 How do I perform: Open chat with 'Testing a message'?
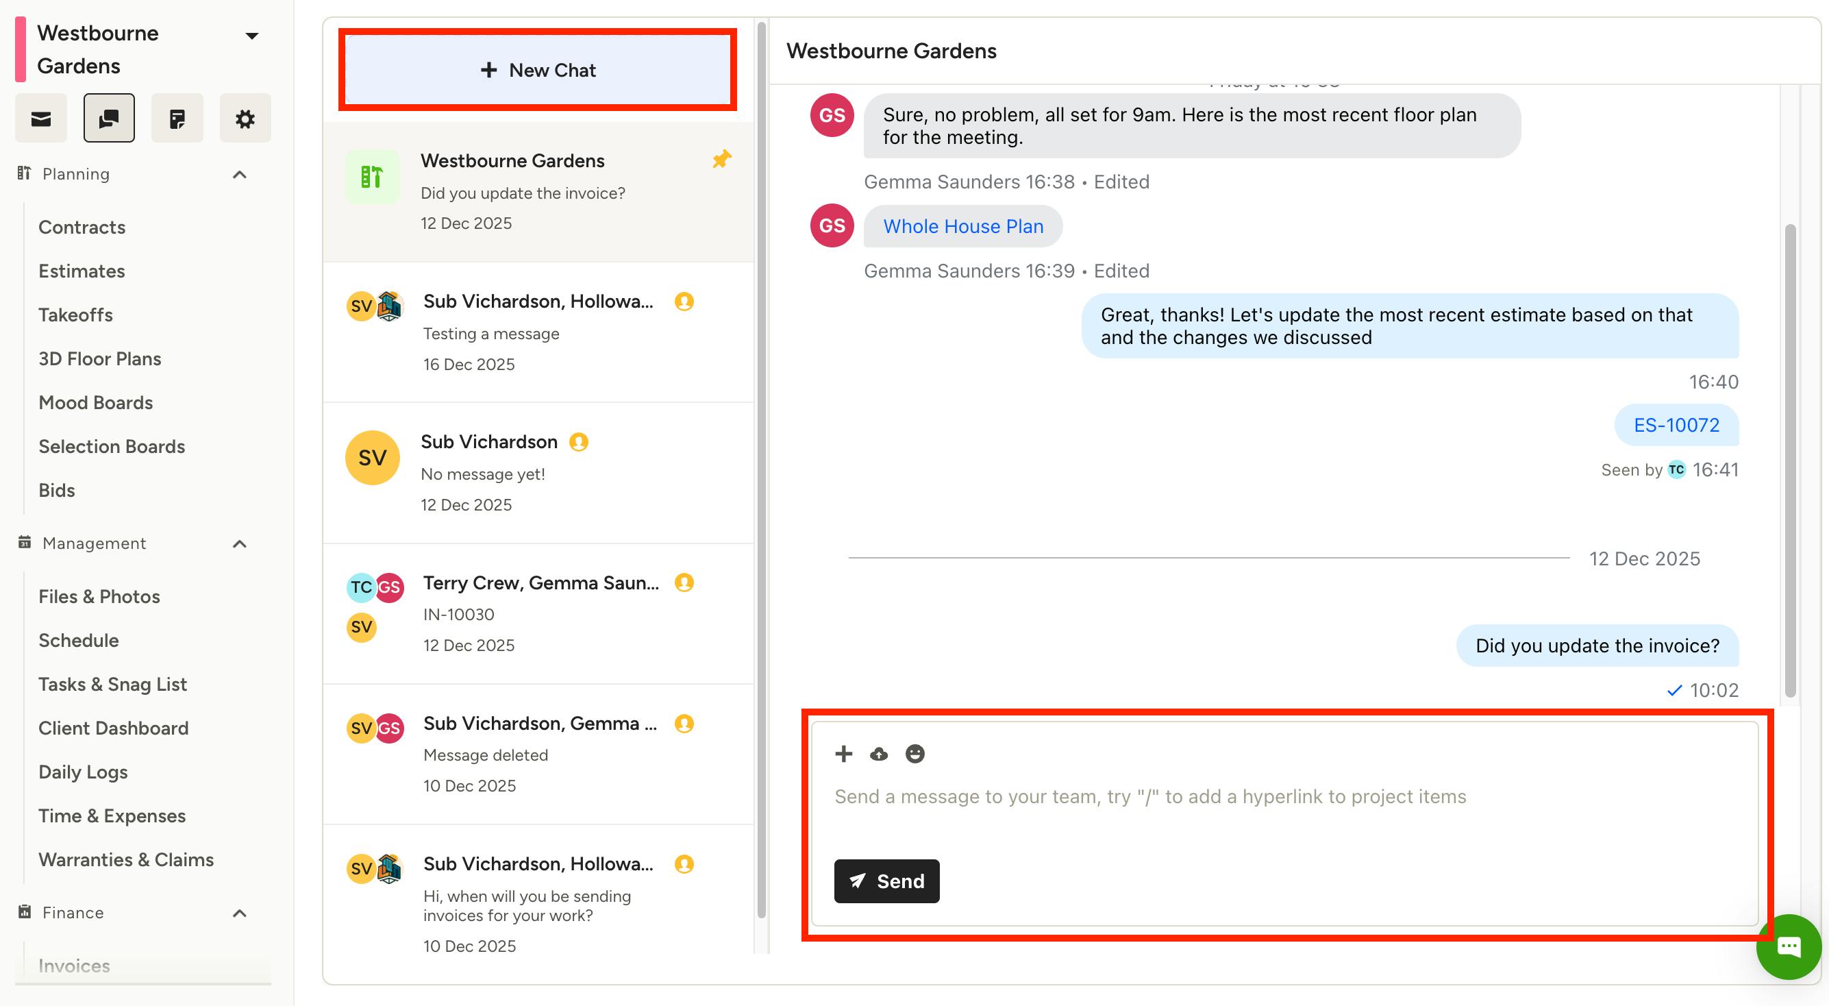[x=538, y=332]
